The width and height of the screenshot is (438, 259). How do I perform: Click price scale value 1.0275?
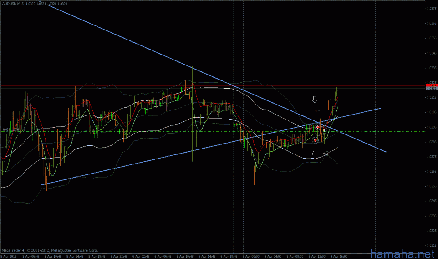point(432,157)
